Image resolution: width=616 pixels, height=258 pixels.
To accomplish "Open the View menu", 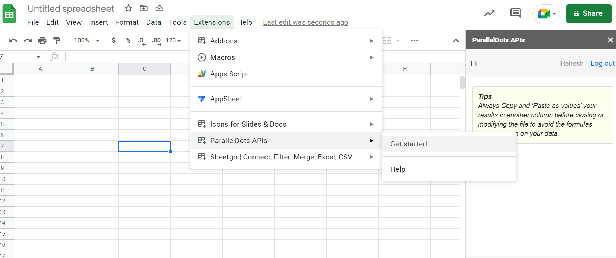I will click(74, 22).
